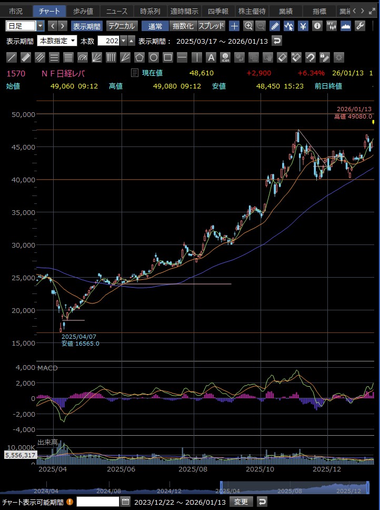Switch to the 歩み値 tab

pyautogui.click(x=83, y=11)
